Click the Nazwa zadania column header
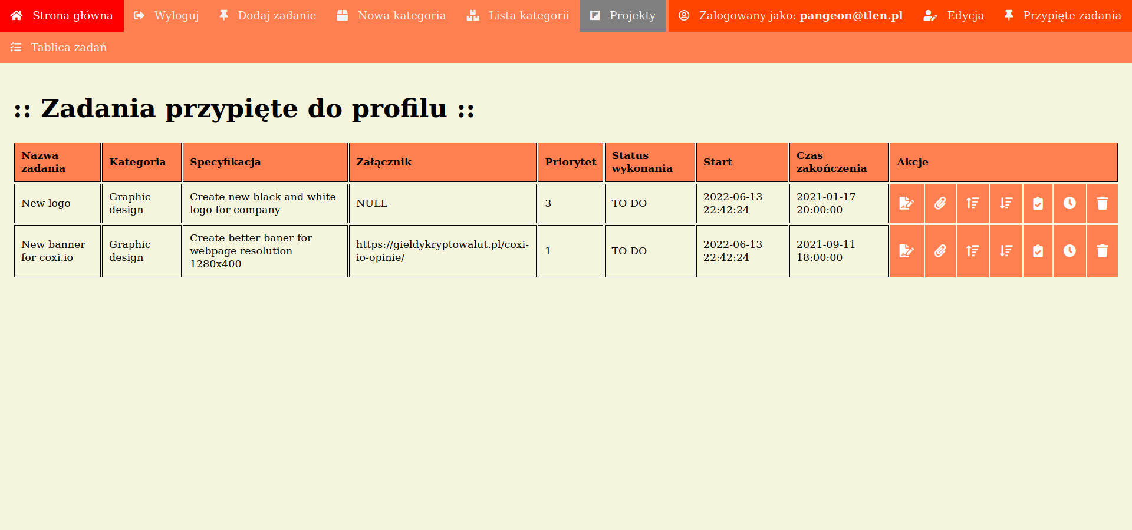The image size is (1132, 530). [57, 162]
